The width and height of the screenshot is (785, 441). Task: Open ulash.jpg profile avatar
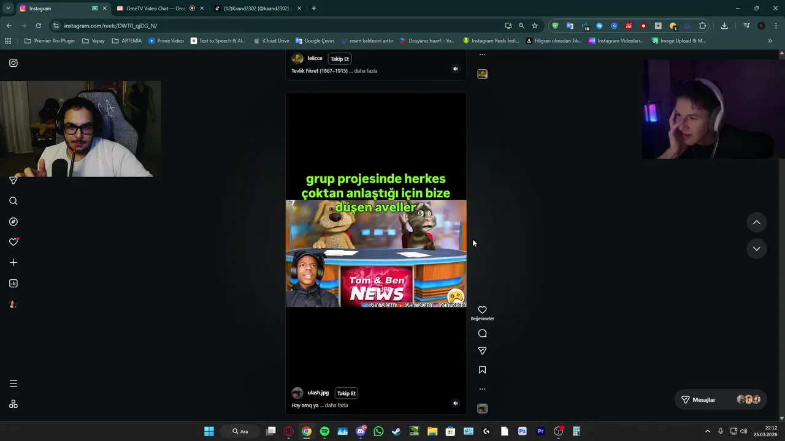click(x=297, y=393)
